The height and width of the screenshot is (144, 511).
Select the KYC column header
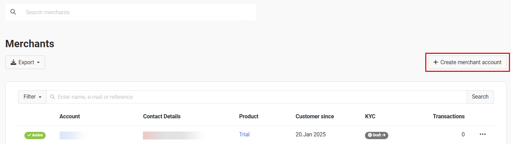[x=370, y=117]
